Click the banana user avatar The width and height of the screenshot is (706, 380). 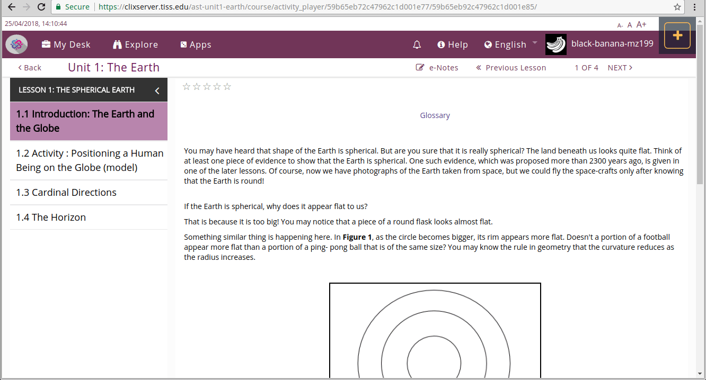(555, 44)
